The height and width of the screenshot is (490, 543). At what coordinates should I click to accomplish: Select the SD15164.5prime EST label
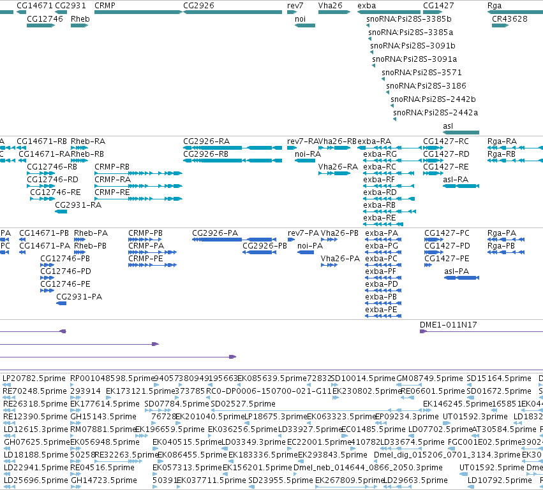point(499,378)
